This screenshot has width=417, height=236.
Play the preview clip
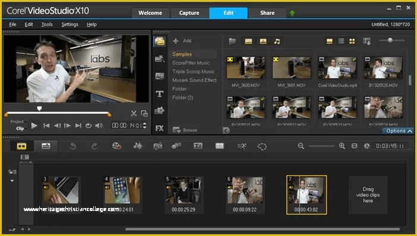point(34,125)
